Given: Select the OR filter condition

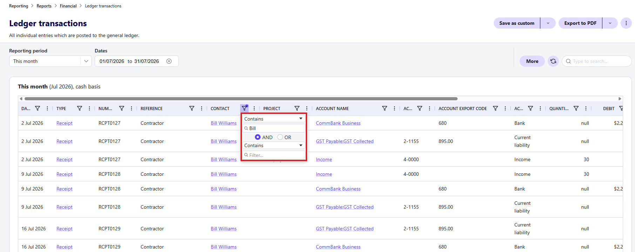Looking at the screenshot, I should click(280, 137).
